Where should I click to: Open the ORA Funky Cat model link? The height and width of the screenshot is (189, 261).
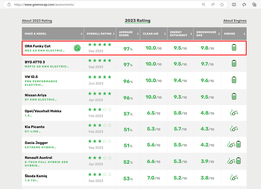[38, 46]
